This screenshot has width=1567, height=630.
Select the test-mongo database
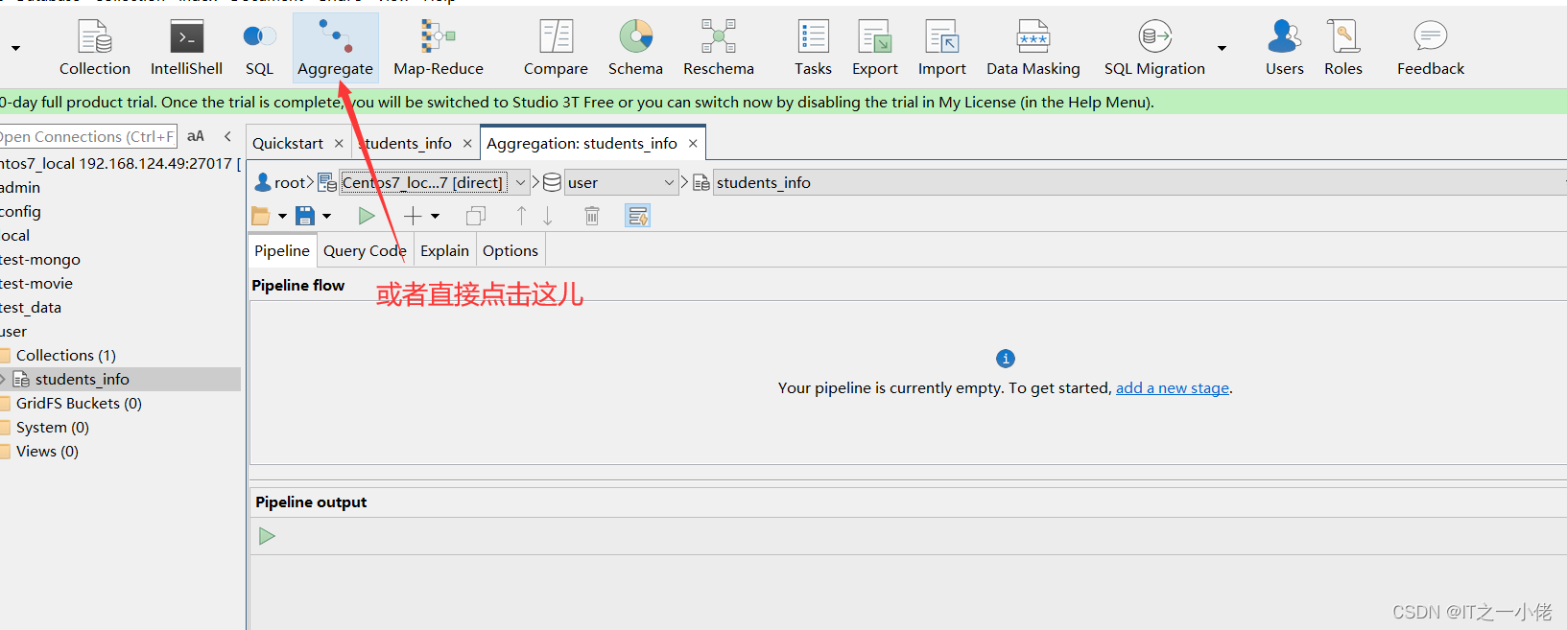[40, 259]
